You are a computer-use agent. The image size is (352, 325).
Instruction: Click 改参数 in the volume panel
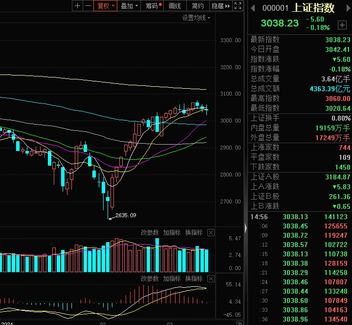point(150,232)
